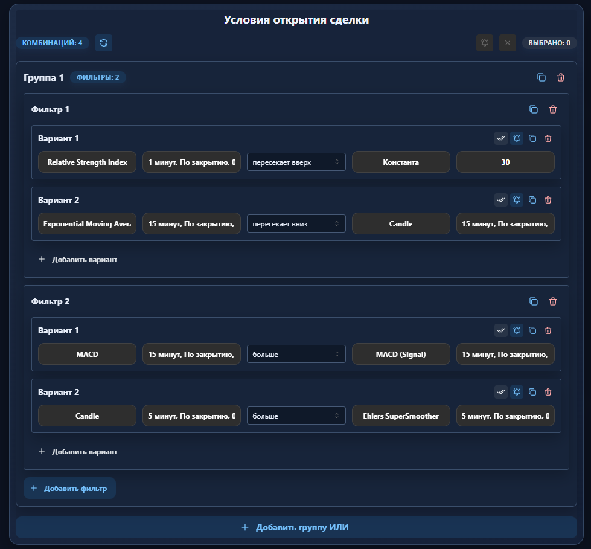This screenshot has width=591, height=549.
Task: Click the Добавить фильтр button
Action: pos(70,488)
